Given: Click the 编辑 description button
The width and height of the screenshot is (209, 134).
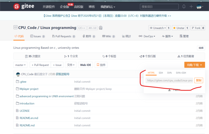Looking at the screenshot, I should [201, 48].
